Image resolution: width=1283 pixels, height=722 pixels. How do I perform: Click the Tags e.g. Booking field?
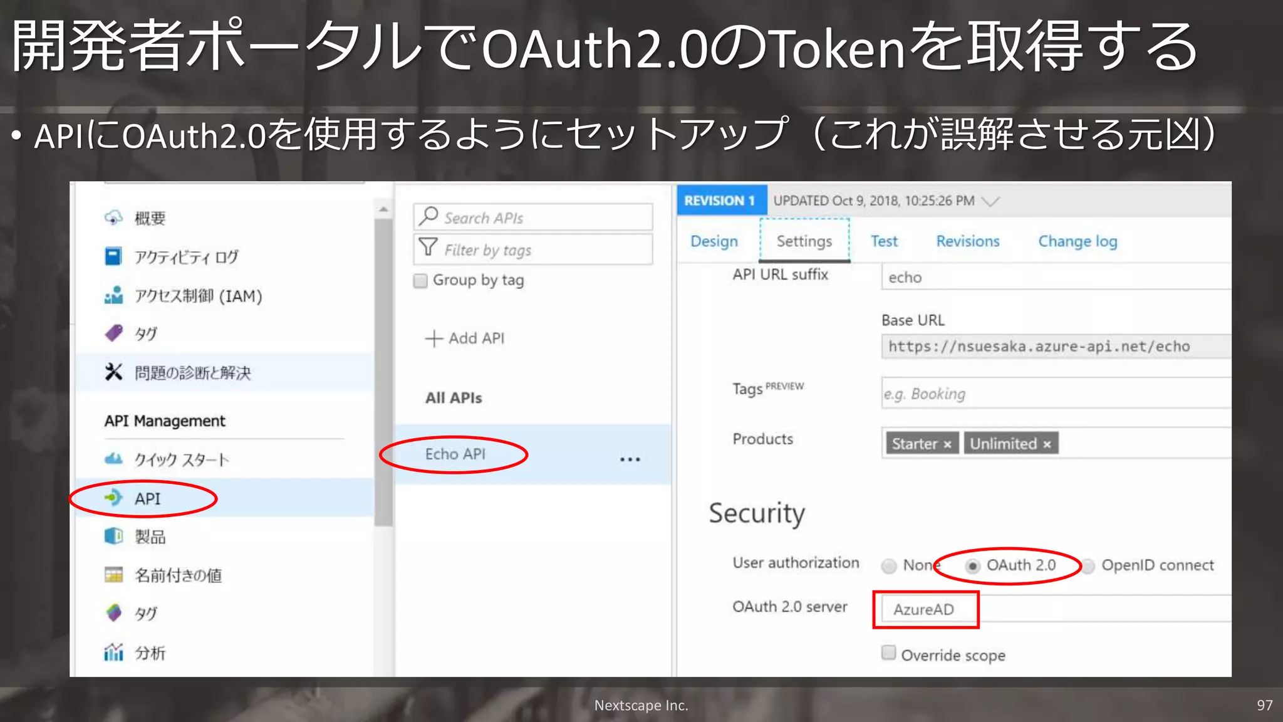1056,393
